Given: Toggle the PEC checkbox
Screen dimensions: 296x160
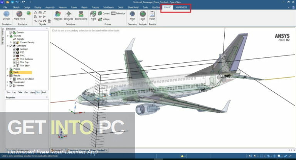Looking at the screenshot, I should [x=14, y=52].
